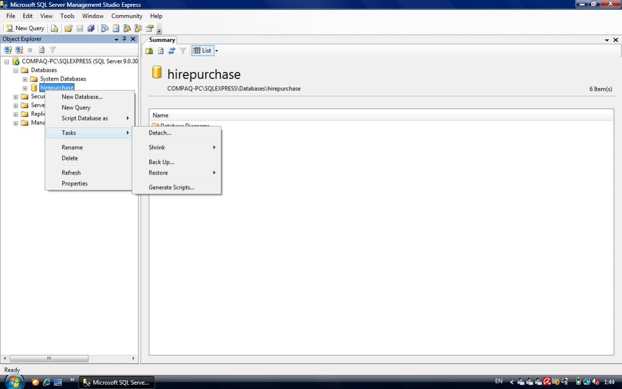Select Generate Scripts... in Tasks submenu

coord(176,187)
